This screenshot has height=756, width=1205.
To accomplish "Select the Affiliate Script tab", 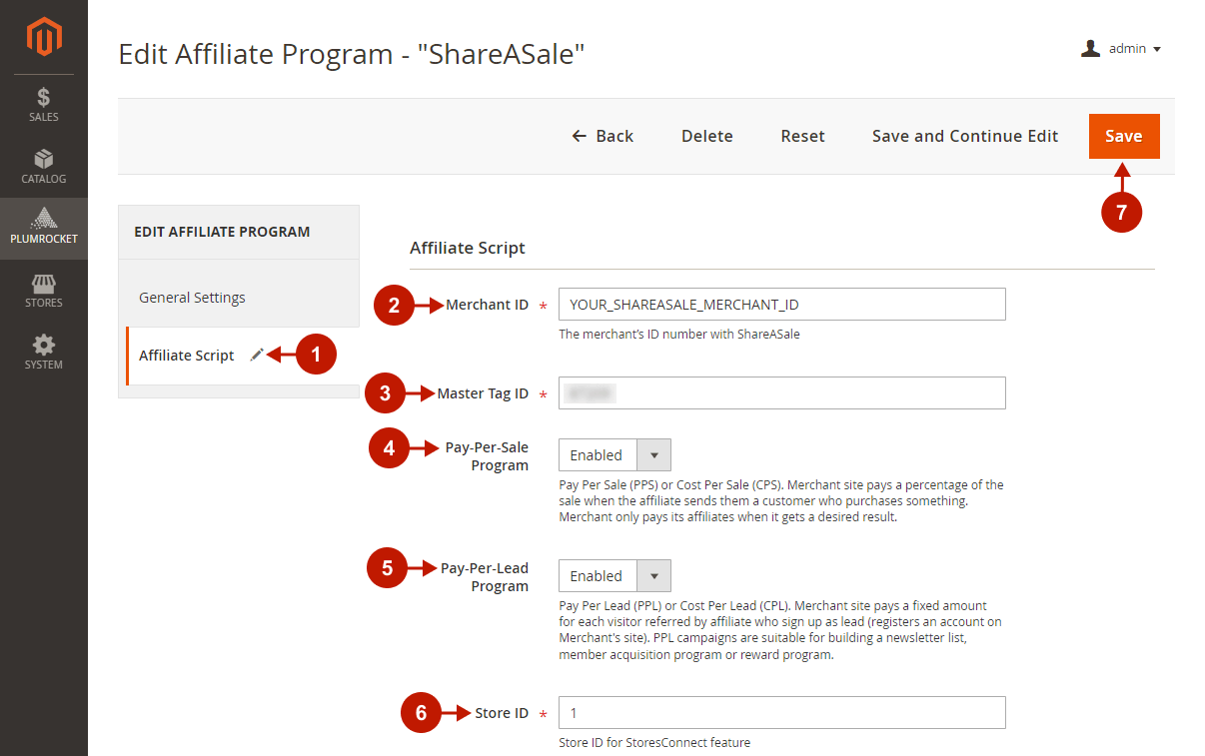I will [x=187, y=356].
